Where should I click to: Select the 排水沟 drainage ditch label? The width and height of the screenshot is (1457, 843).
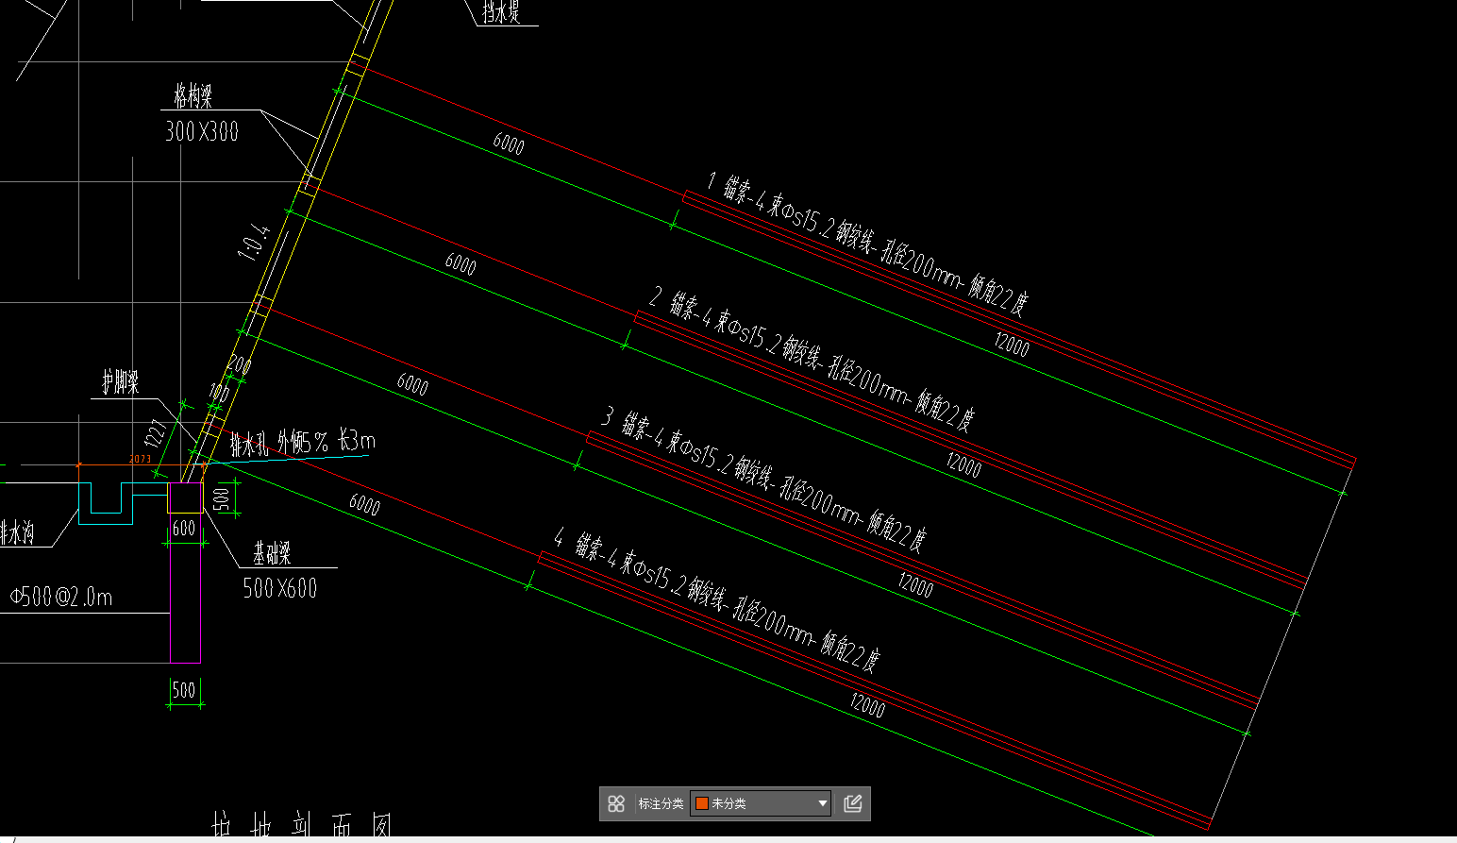[17, 533]
